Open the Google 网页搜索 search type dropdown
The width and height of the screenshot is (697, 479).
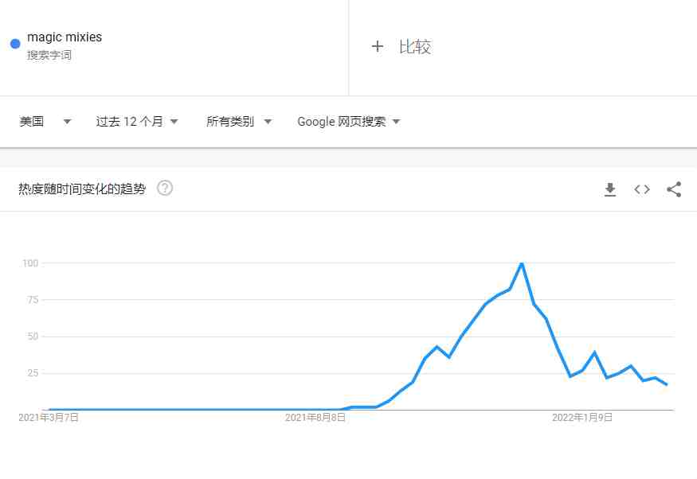(349, 121)
